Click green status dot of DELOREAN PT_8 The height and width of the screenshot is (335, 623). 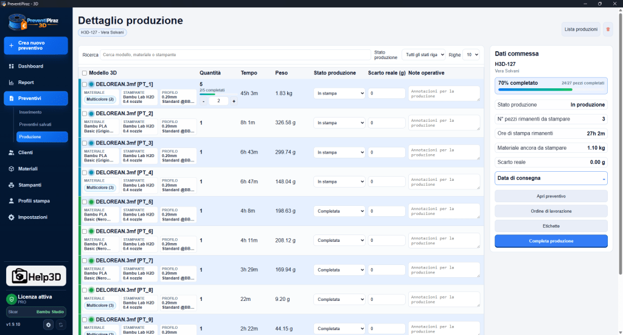pyautogui.click(x=91, y=290)
